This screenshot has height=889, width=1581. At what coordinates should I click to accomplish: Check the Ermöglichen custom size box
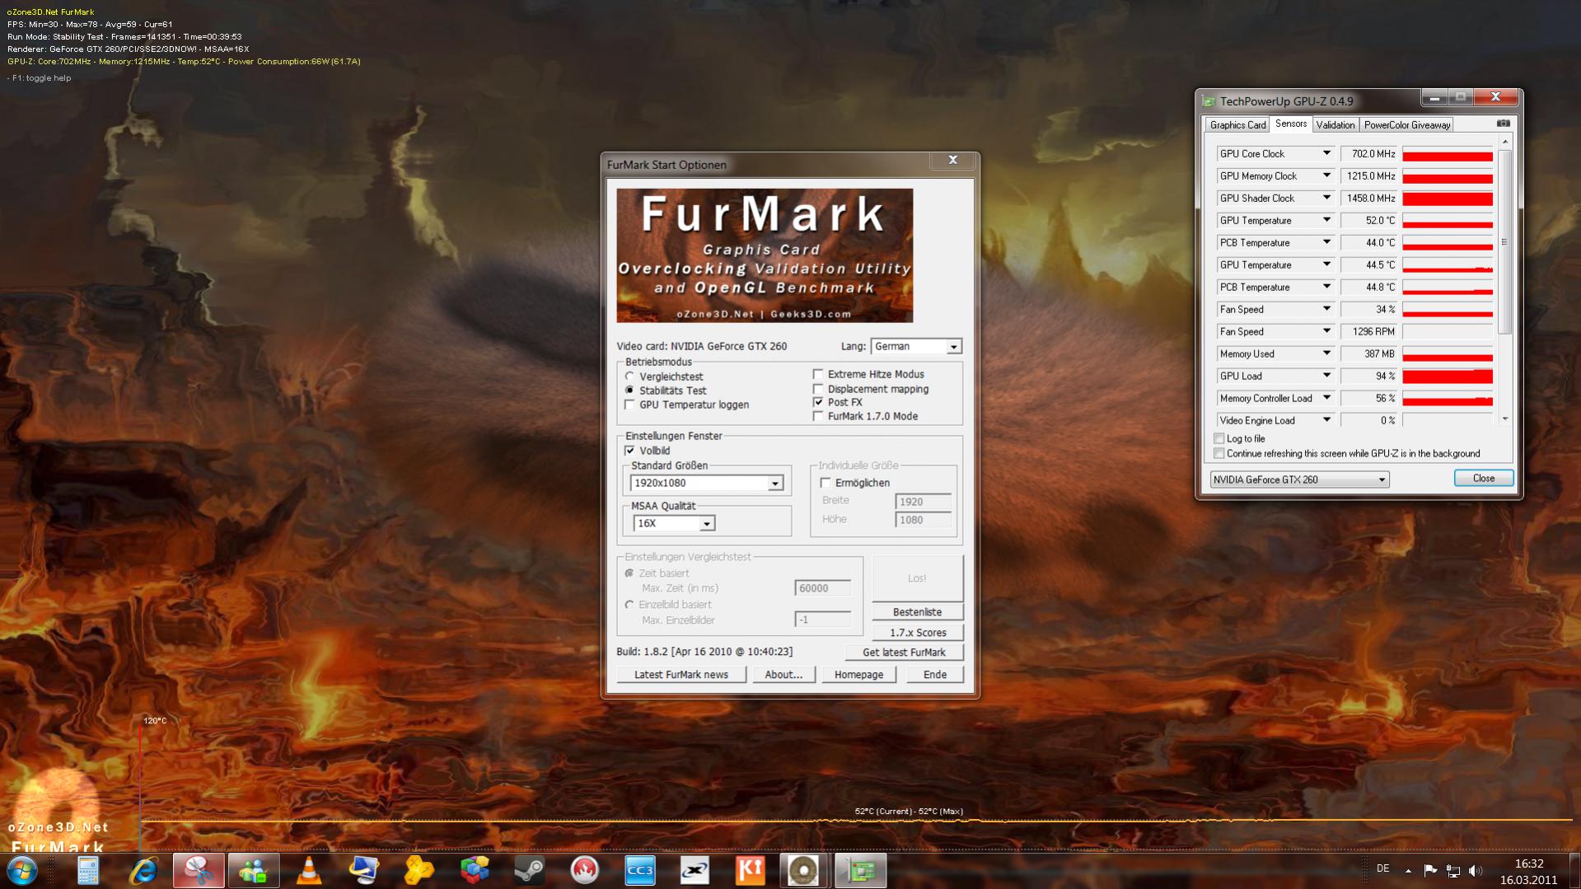coord(826,483)
